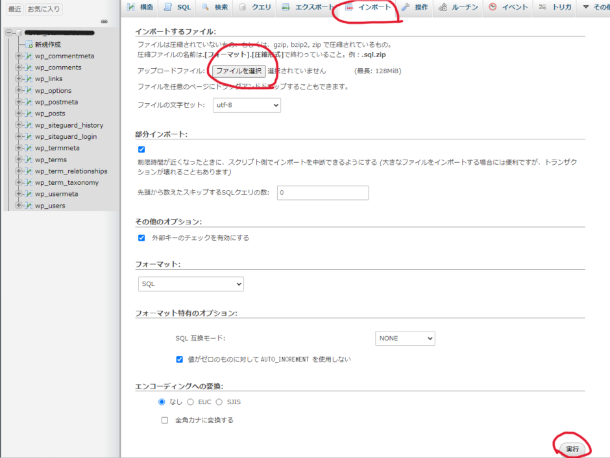Click the 実行 button to run import

tap(572, 448)
